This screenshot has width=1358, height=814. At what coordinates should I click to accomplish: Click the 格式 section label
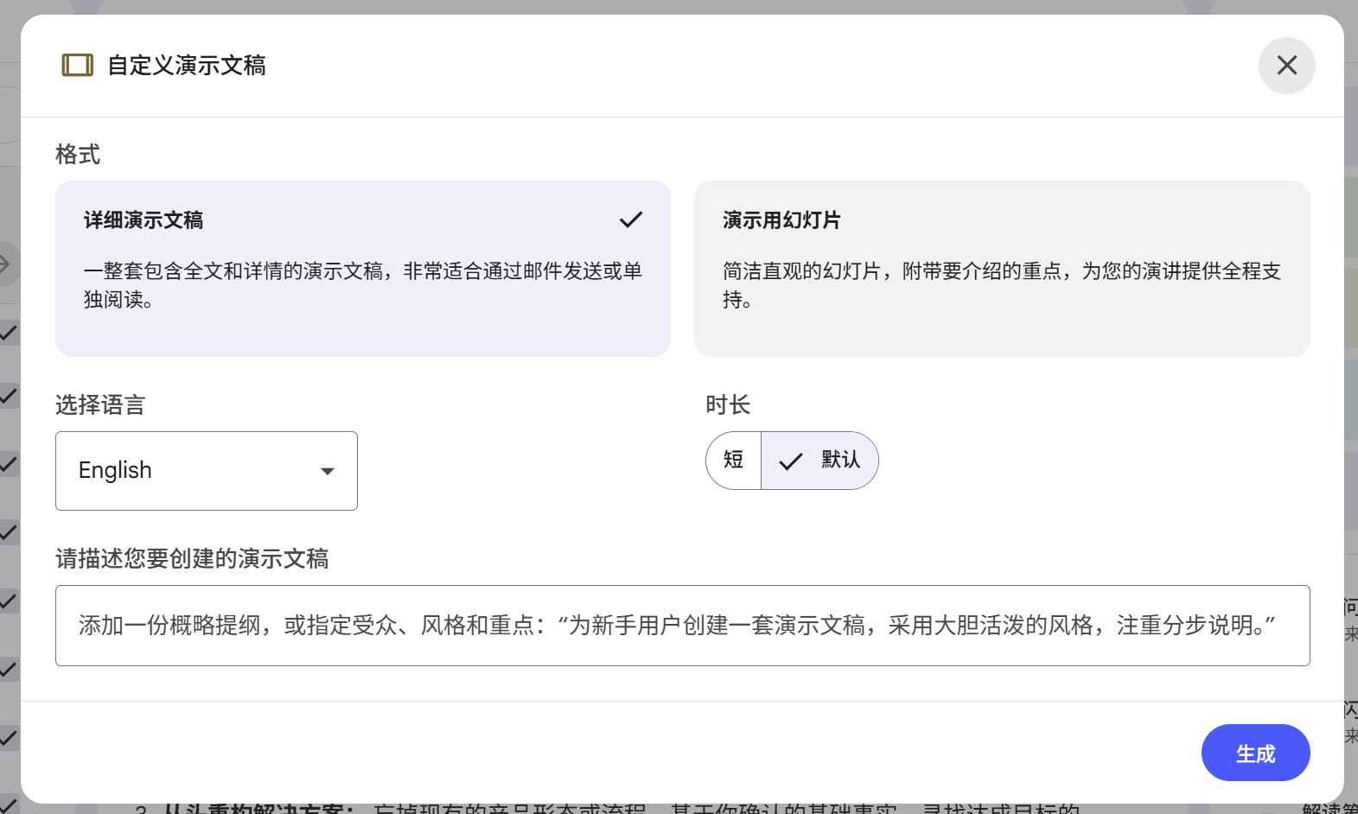78,155
